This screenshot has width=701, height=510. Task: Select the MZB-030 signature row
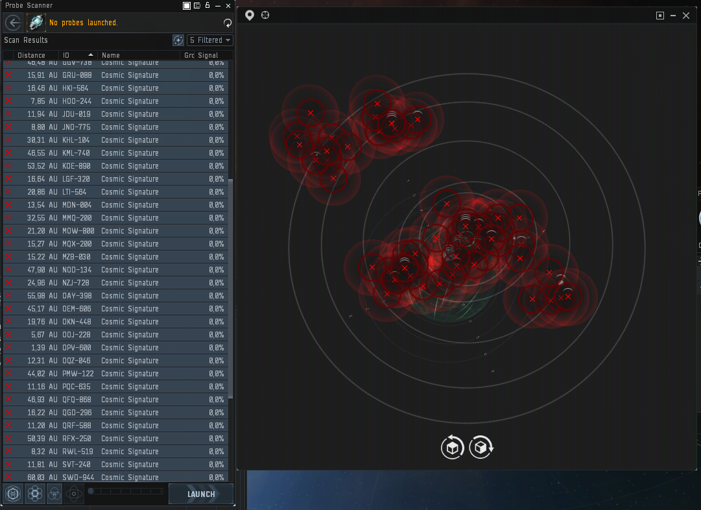pyautogui.click(x=115, y=257)
